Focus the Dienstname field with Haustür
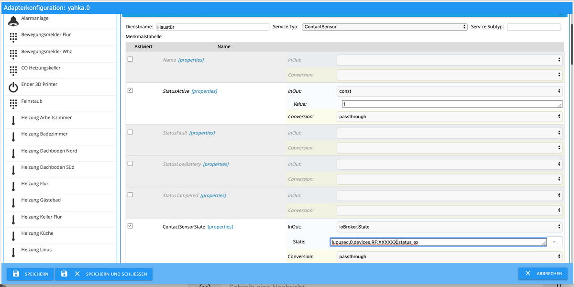 coord(213,27)
